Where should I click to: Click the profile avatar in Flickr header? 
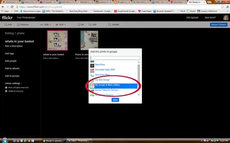tap(226, 17)
